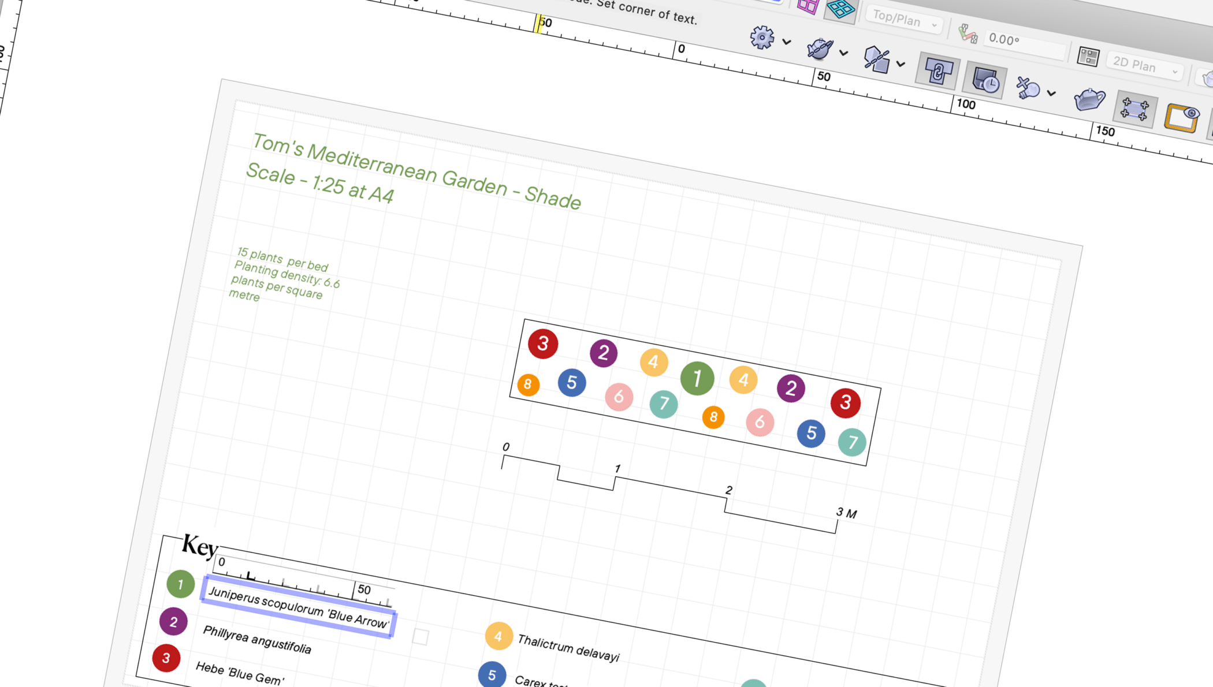Click the 150 mark on the top ruler
Screen dimensions: 1213x687
(1106, 131)
